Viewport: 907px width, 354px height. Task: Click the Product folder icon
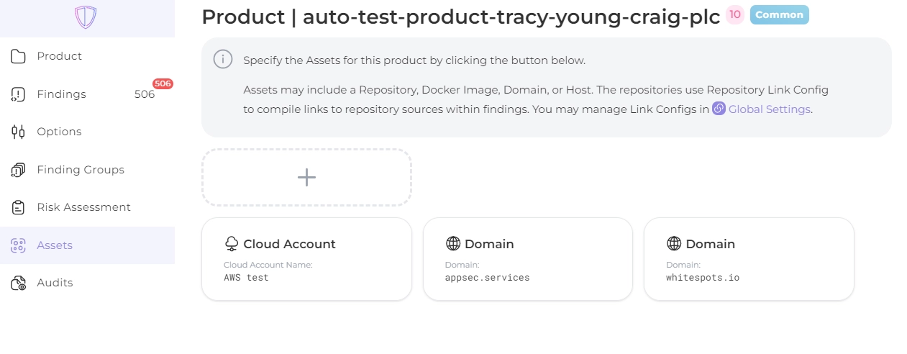[x=19, y=56]
